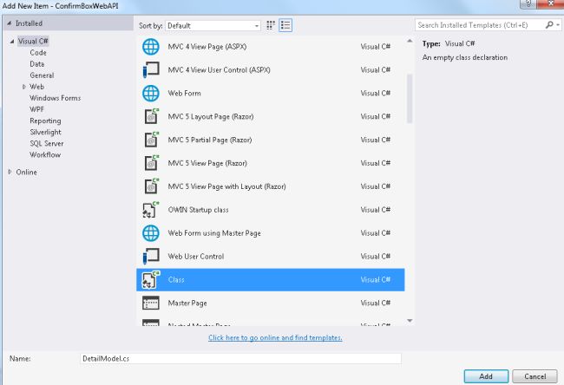Click the Name field containing DetailModel.cs

240,358
